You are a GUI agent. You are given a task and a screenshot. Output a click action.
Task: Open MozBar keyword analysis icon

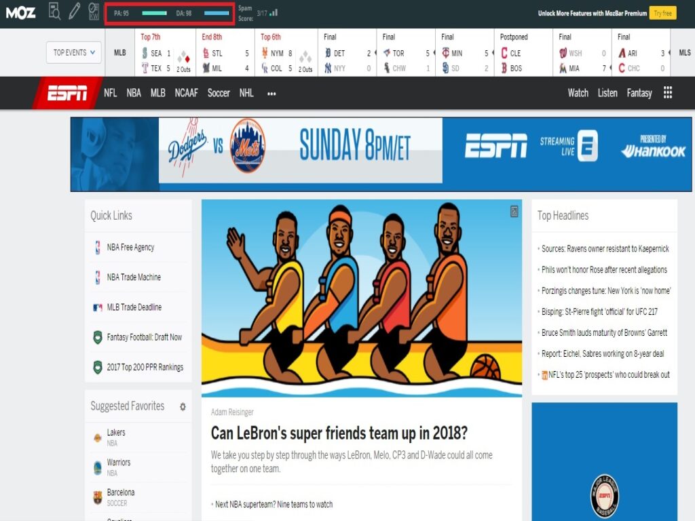pyautogui.click(x=94, y=12)
